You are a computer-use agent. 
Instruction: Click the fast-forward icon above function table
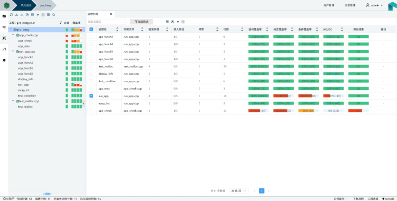point(178,22)
